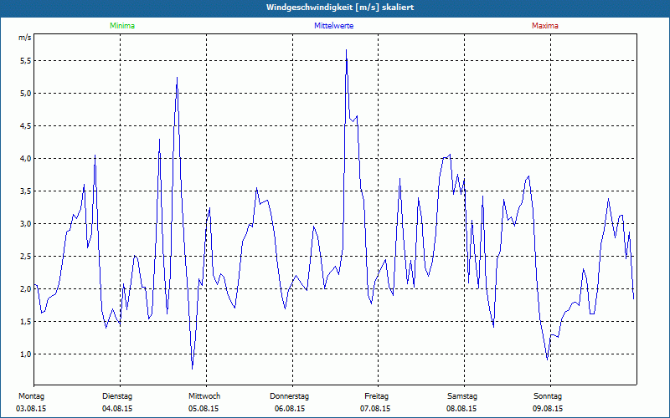
Task: Click the Sonntag day label
Action: coord(548,396)
